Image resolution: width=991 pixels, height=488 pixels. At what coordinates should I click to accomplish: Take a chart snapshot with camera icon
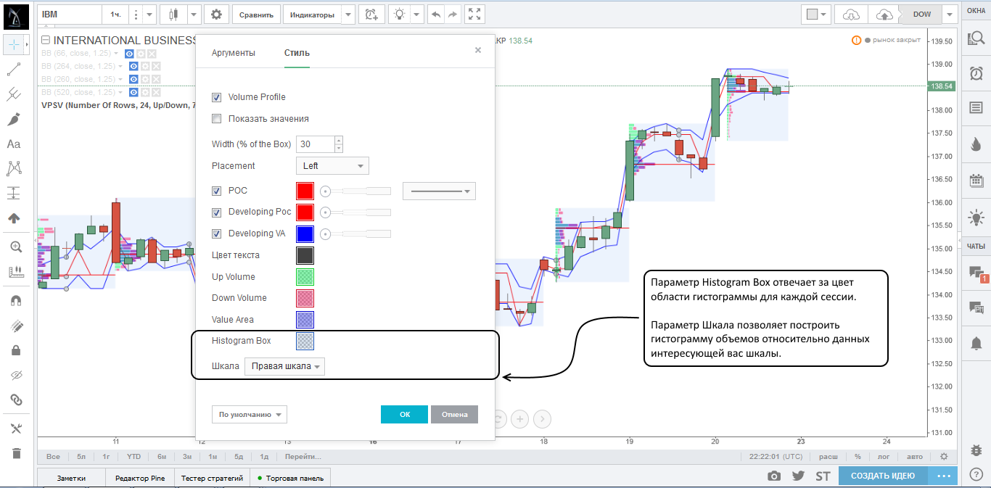coord(775,476)
